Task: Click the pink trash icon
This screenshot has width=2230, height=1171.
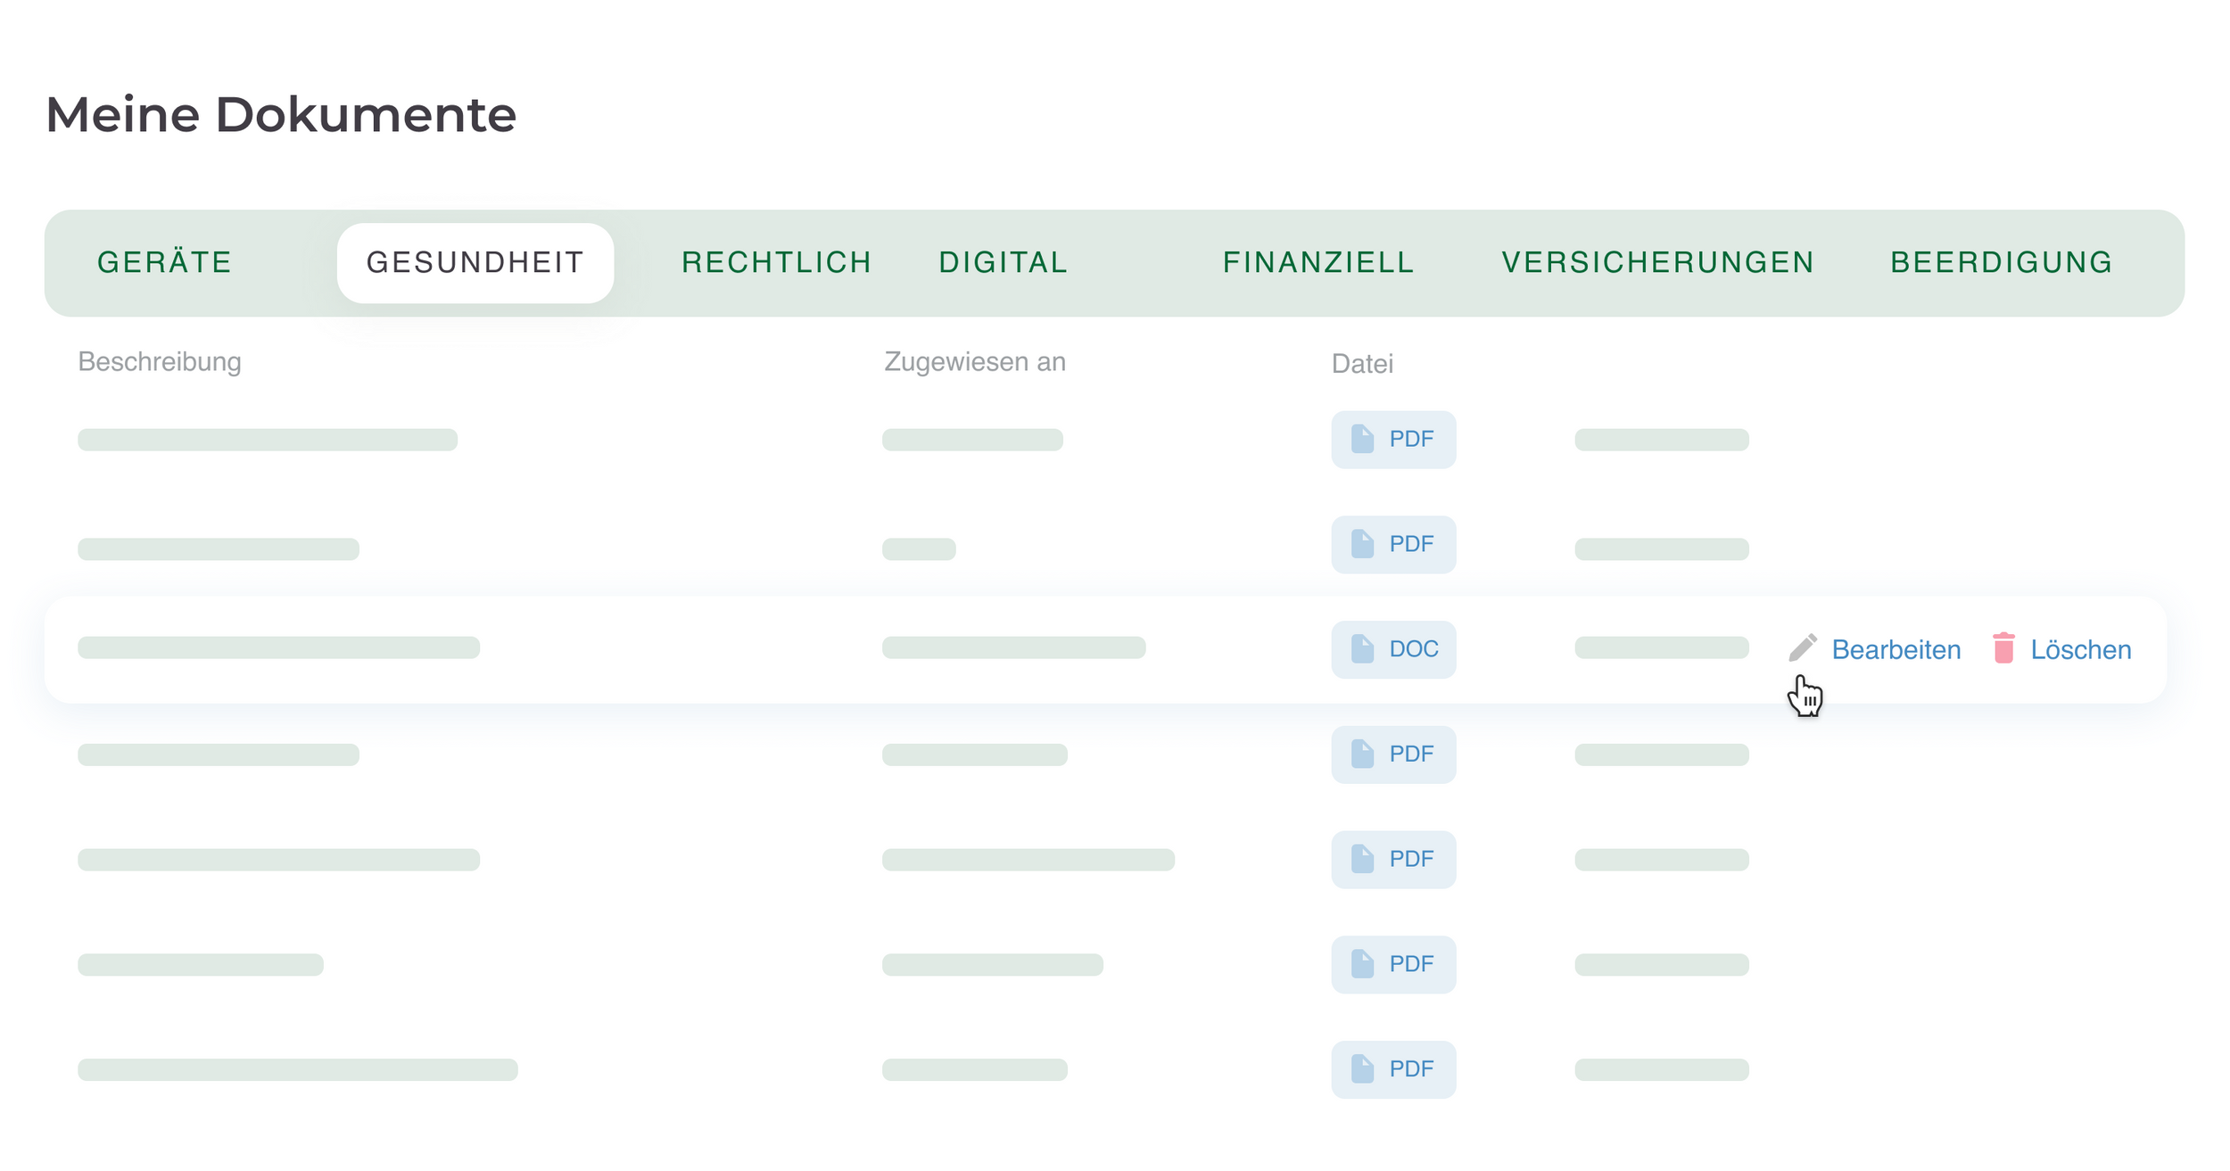Action: click(x=2003, y=648)
